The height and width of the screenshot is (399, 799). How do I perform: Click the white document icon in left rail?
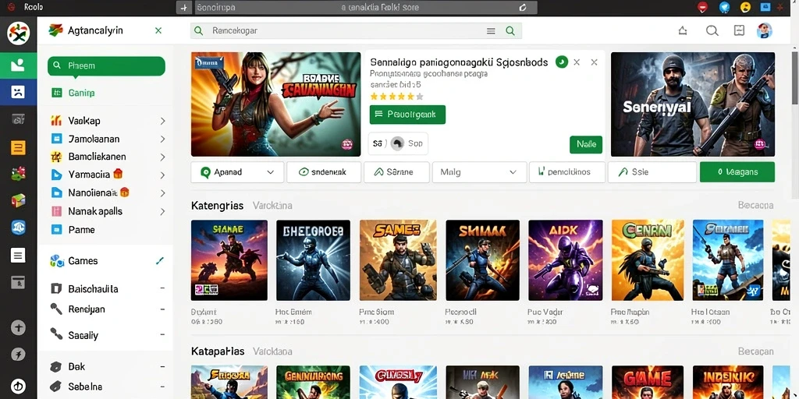coord(19,255)
